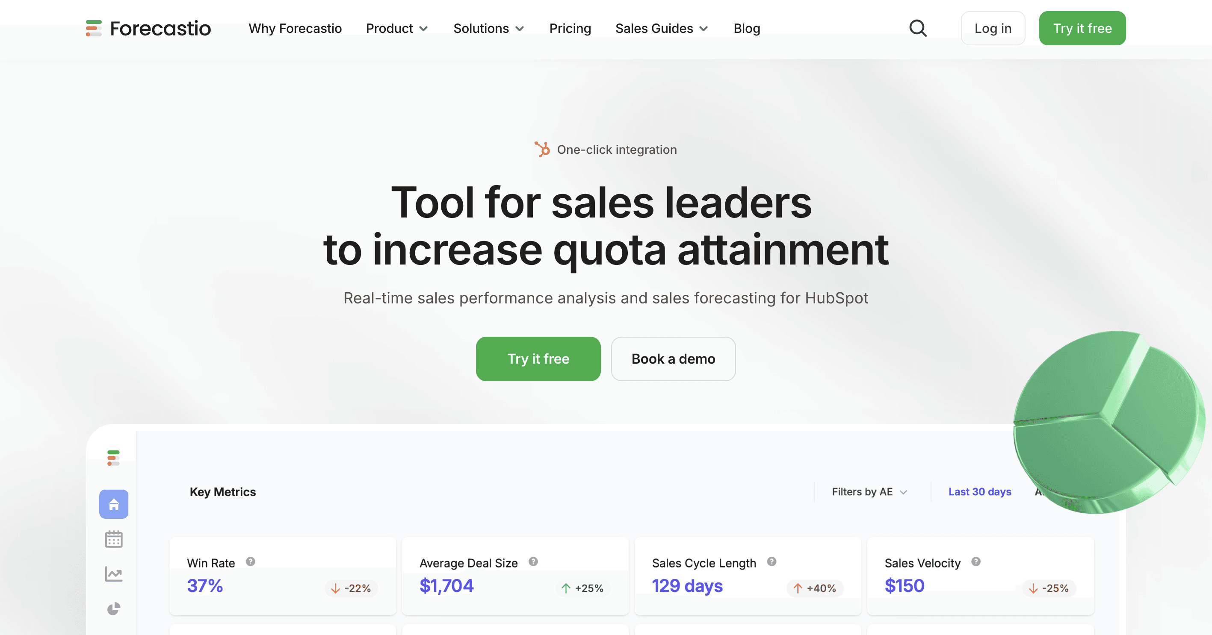Viewport: 1212px width, 635px height.
Task: Click Try it free in the header
Action: pos(1082,28)
